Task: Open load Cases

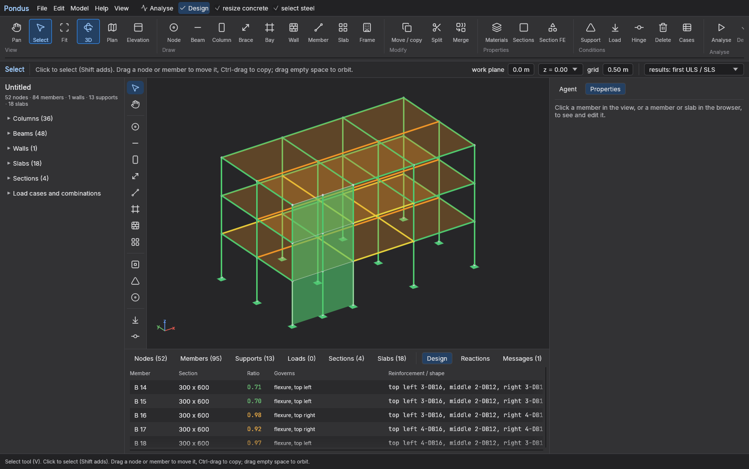Action: tap(687, 31)
